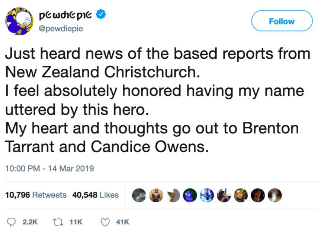Open the liker avatar of man wearing hat
The width and height of the screenshot is (318, 234).
point(257,195)
